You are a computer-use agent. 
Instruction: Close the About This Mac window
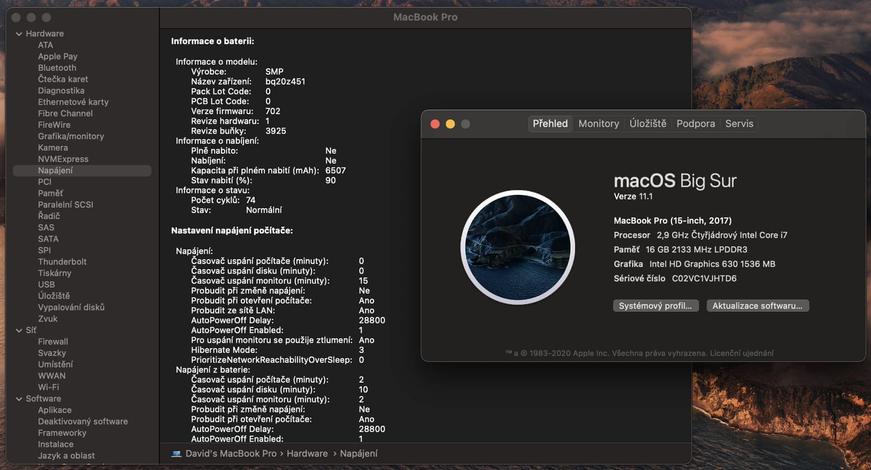point(435,124)
